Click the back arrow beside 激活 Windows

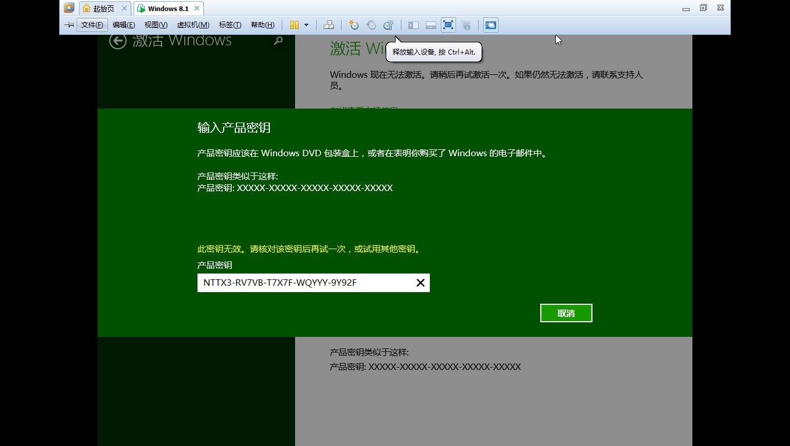coord(118,41)
